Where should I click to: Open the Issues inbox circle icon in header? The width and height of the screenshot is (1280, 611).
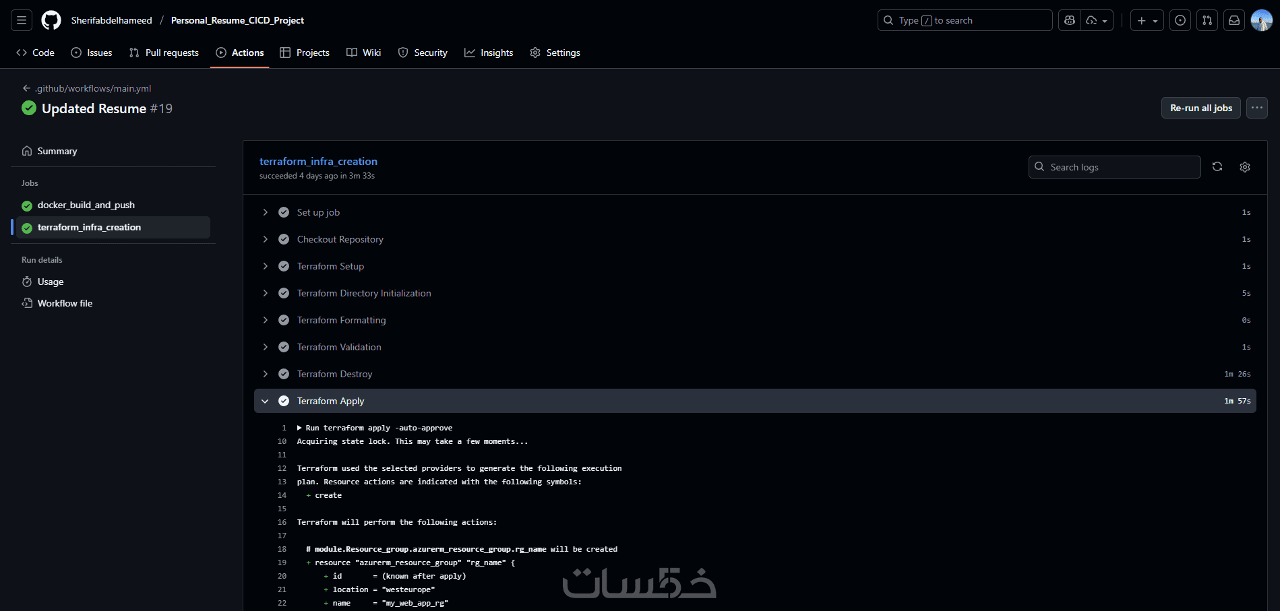click(1180, 20)
